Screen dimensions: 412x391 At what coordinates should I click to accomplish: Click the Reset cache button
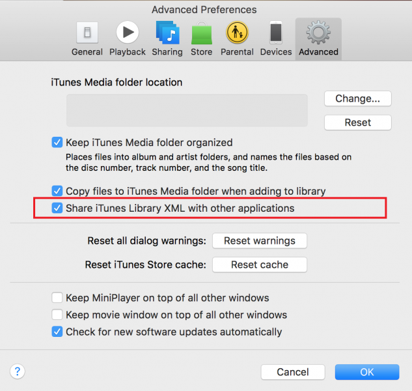point(260,265)
